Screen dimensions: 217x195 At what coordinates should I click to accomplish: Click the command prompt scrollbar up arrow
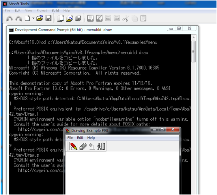(x=194, y=37)
